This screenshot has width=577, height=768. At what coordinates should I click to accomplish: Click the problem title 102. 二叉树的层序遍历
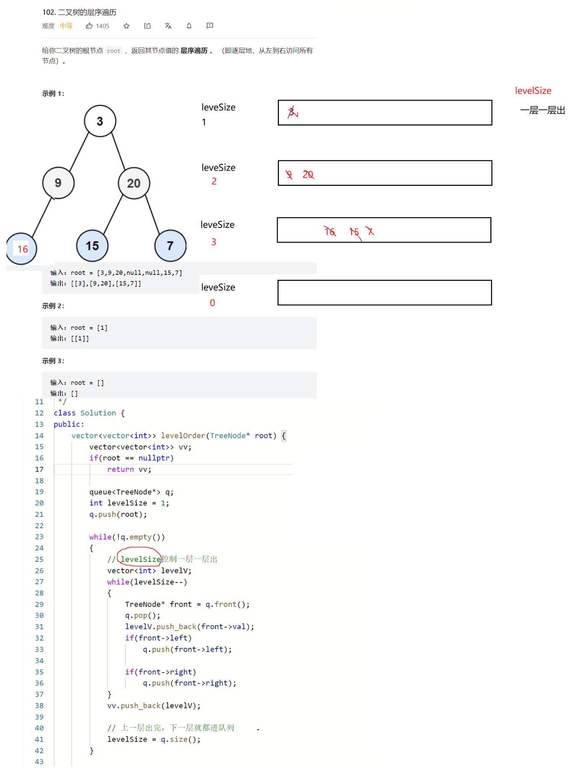[79, 12]
